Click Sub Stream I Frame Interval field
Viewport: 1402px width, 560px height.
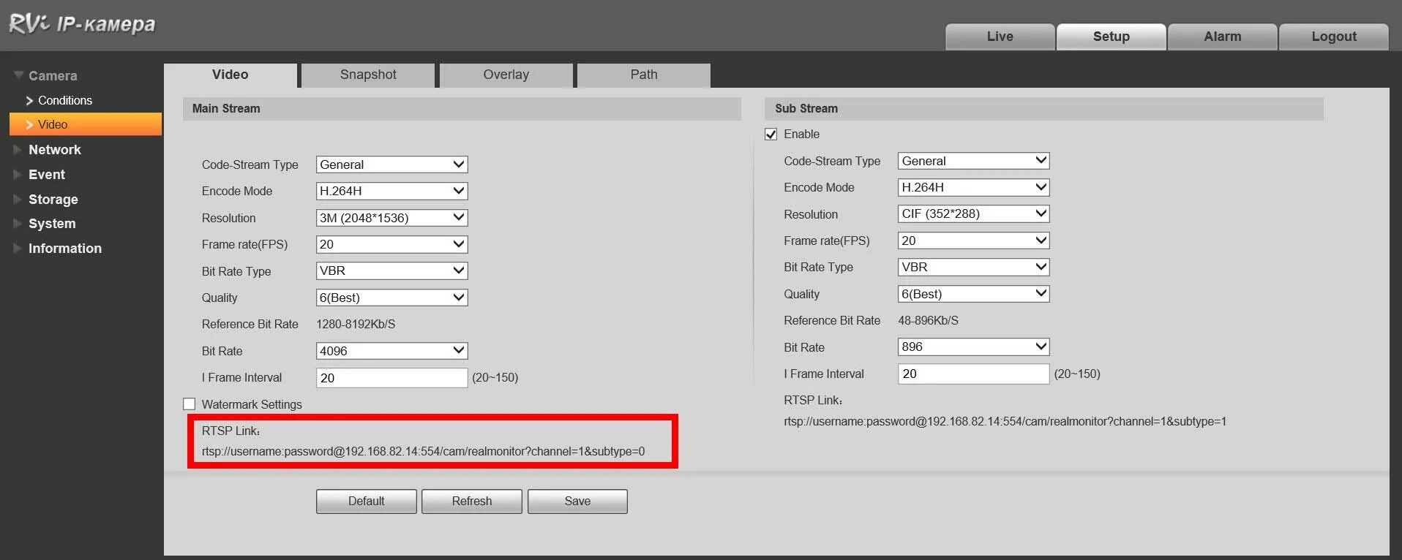click(973, 374)
